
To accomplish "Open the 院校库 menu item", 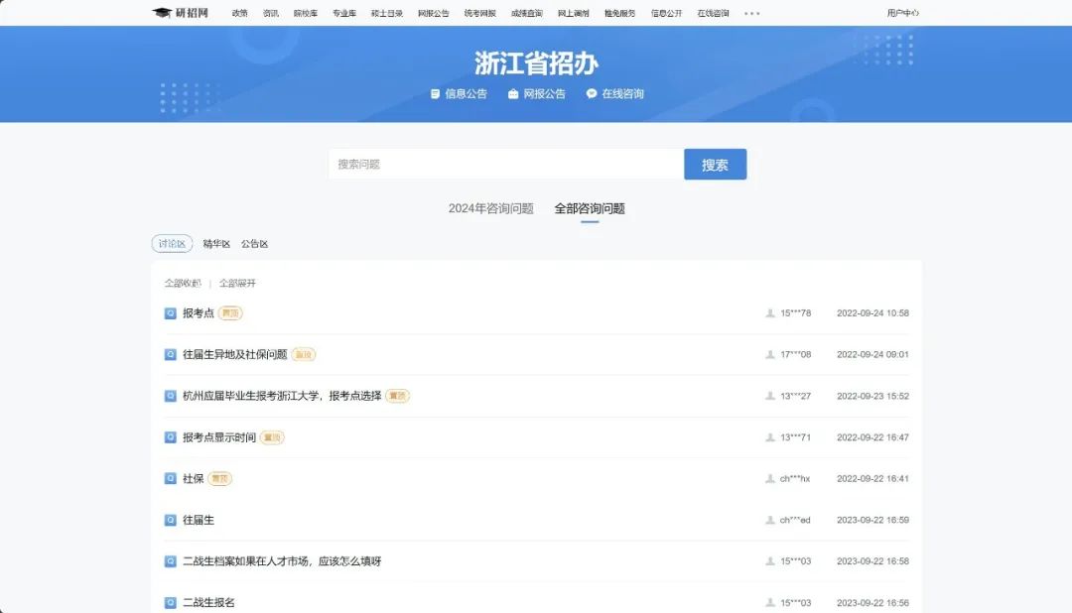I will pos(306,13).
